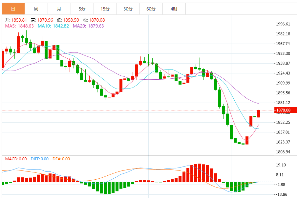The width and height of the screenshot is (299, 198).
Task: Open the 30分 interval tab
Action: coord(128,9)
